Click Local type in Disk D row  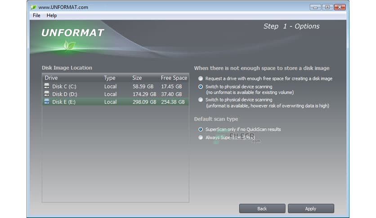[x=110, y=94]
